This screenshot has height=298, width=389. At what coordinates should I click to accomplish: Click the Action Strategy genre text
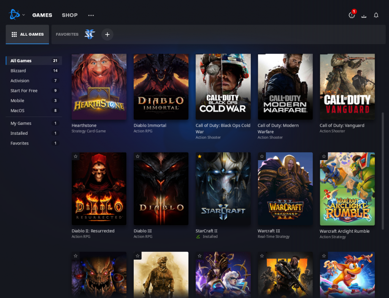pos(333,237)
